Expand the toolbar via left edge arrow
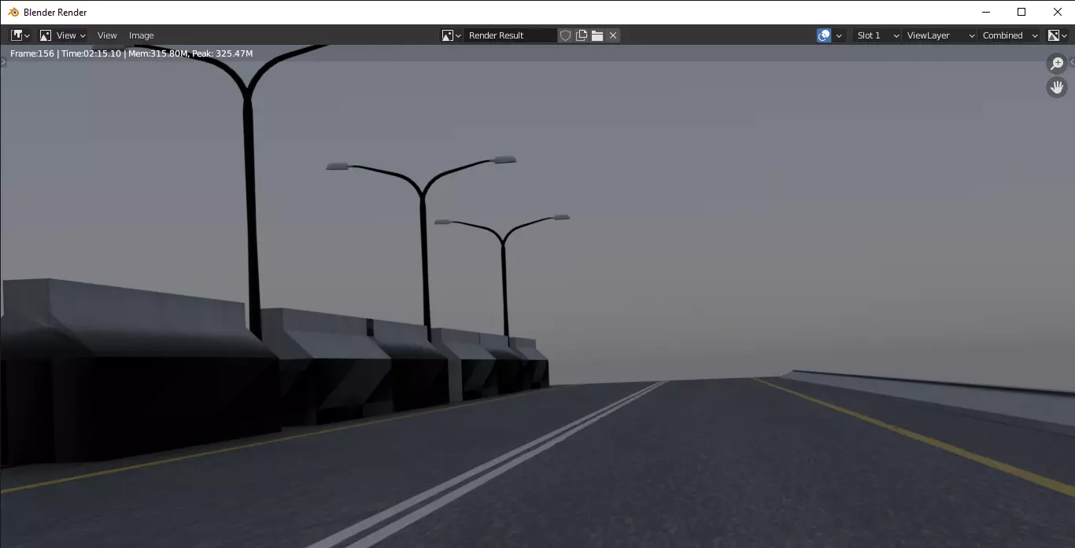 [3, 61]
